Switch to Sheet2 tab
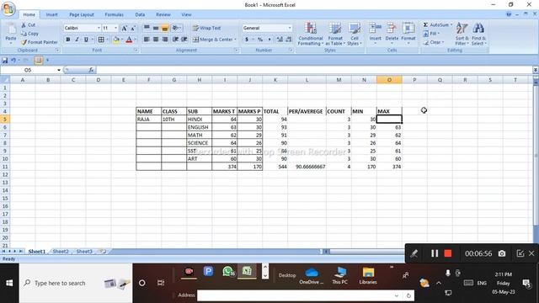539x303 pixels. [x=61, y=252]
